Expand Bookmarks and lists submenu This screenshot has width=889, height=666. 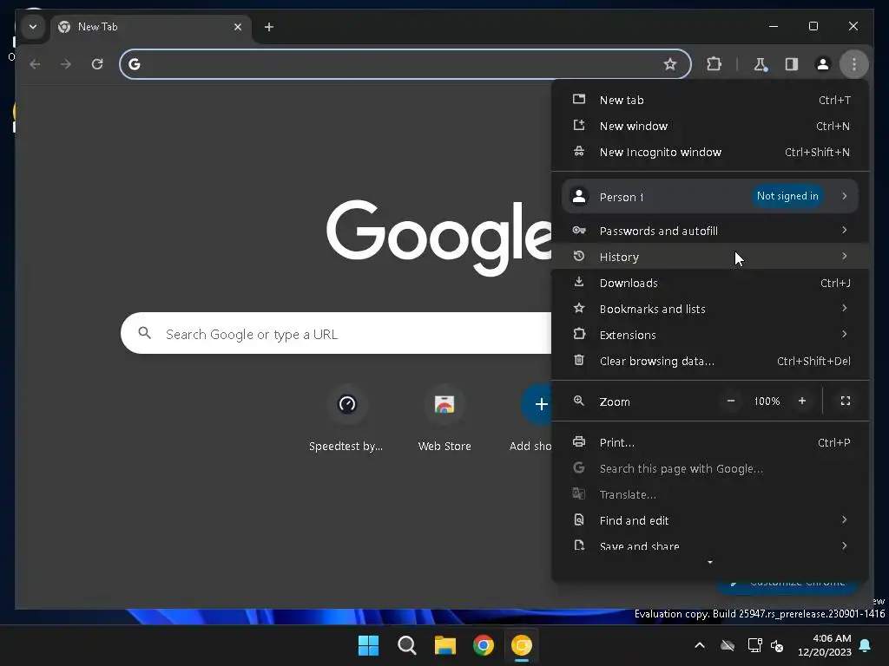click(710, 309)
